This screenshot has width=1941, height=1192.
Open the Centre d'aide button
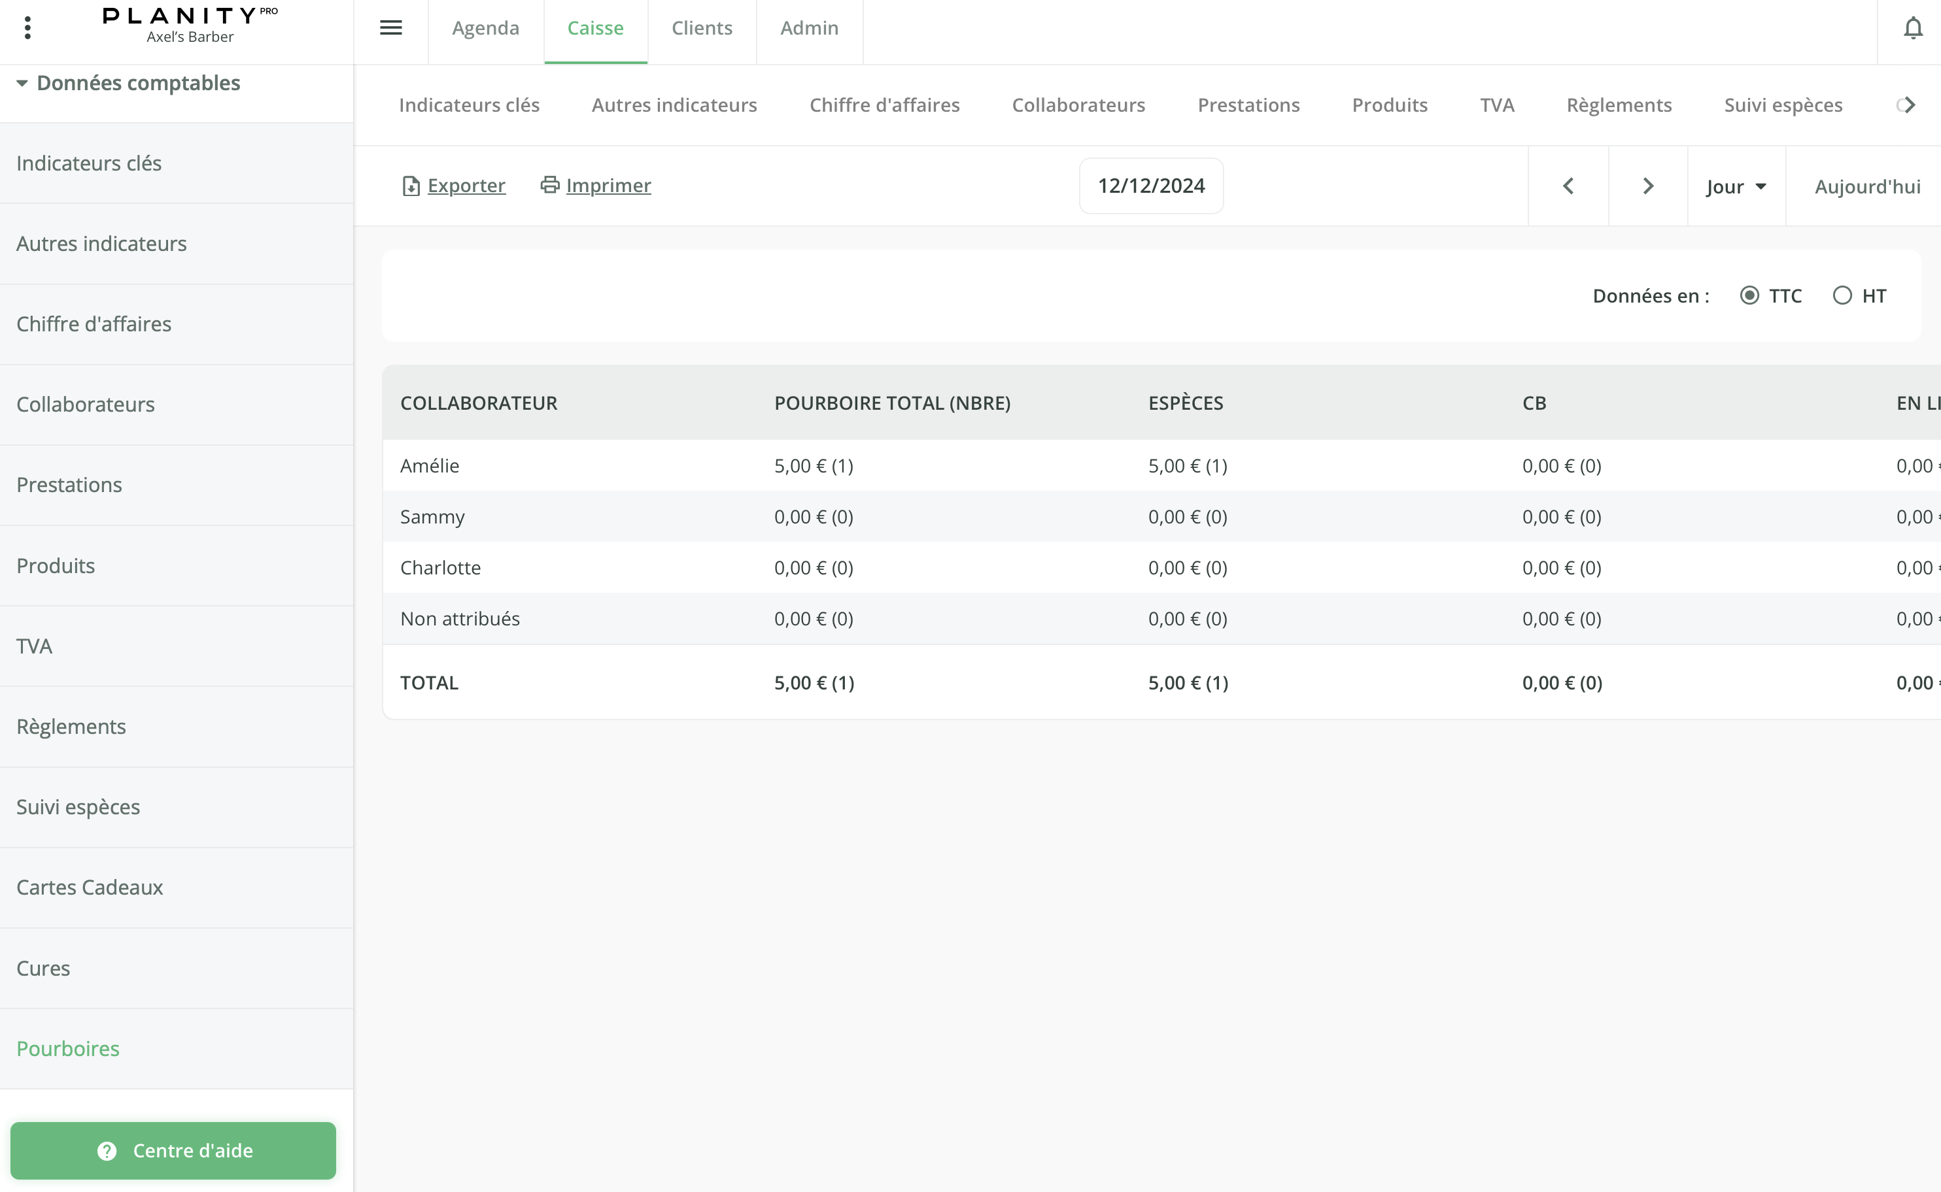173,1150
